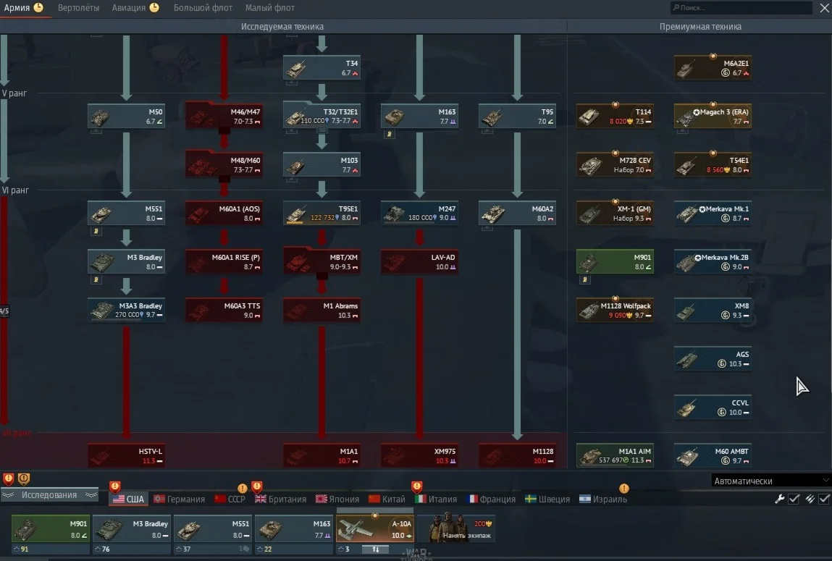Select the M163 anti-air vehicle in tree
Screen dimensions: 832x561
click(419, 116)
